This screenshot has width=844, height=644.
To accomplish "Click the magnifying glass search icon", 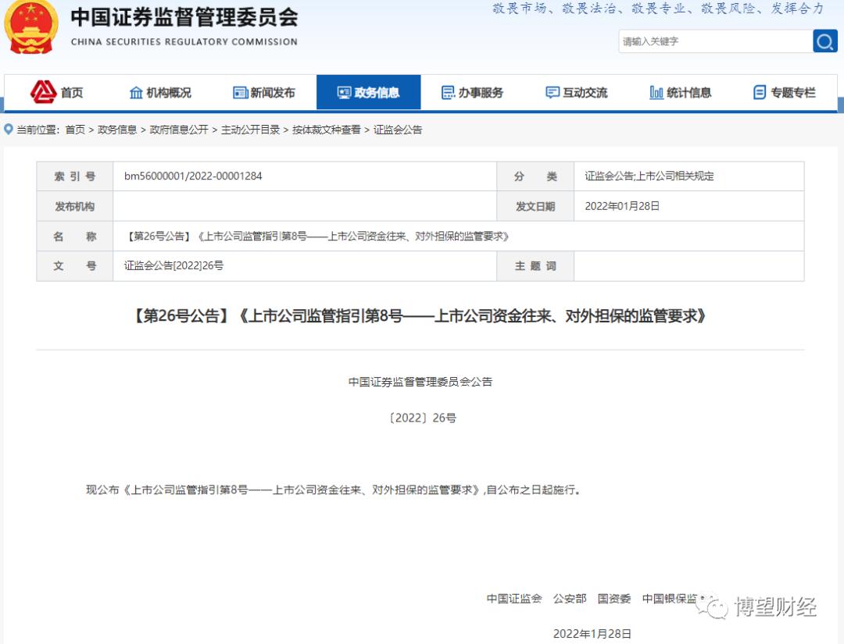I will pyautogui.click(x=824, y=41).
